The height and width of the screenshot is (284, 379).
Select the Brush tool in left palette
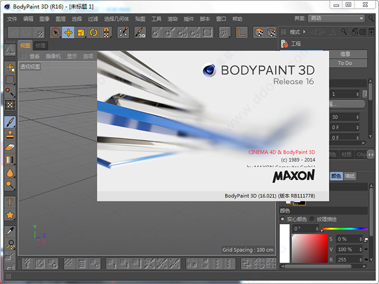10,122
